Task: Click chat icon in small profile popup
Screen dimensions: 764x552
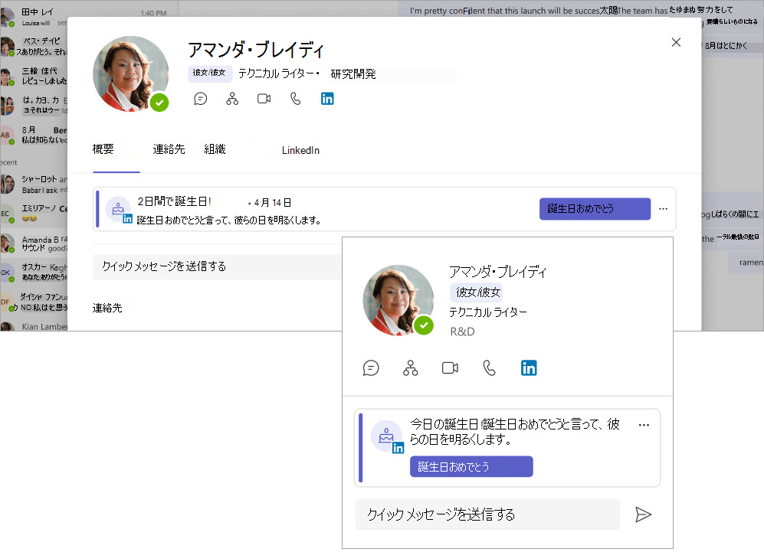Action: (371, 368)
